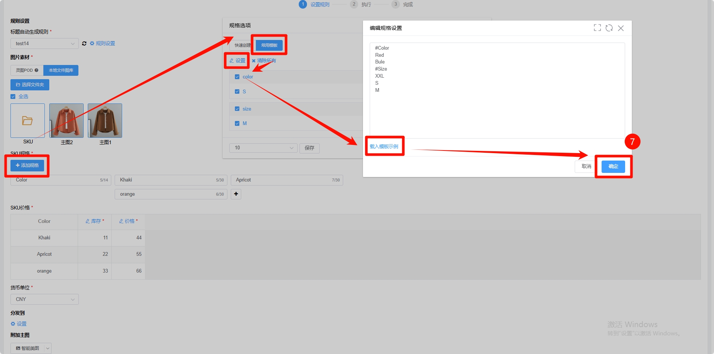The width and height of the screenshot is (714, 354).
Task: Click 载入模板示例 link
Action: click(384, 146)
